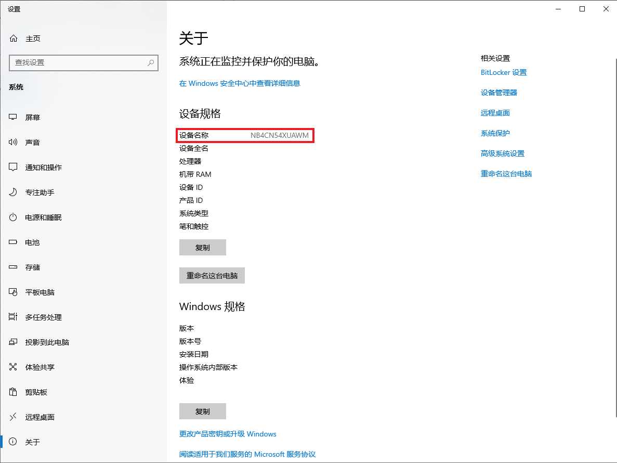Select the Battery (电池) icon
Screen dimensions: 617x463
pyautogui.click(x=14, y=242)
